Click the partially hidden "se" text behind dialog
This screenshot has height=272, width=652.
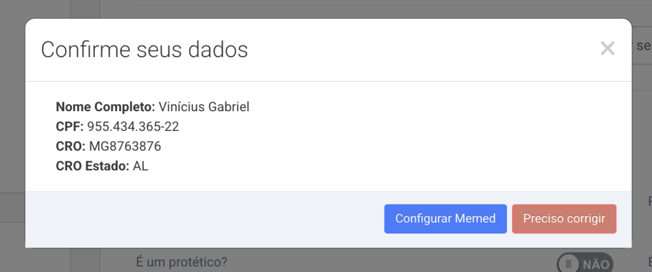pos(643,46)
